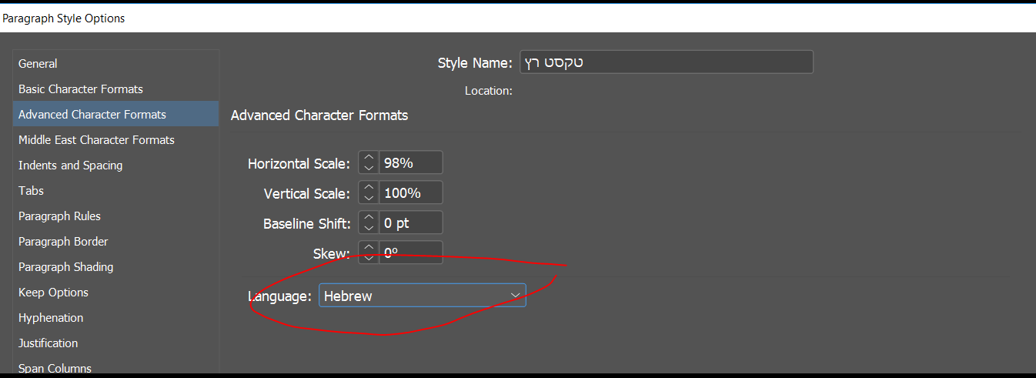The height and width of the screenshot is (378, 1036).
Task: Increase Horizontal Scale with up arrow
Action: pyautogui.click(x=369, y=159)
